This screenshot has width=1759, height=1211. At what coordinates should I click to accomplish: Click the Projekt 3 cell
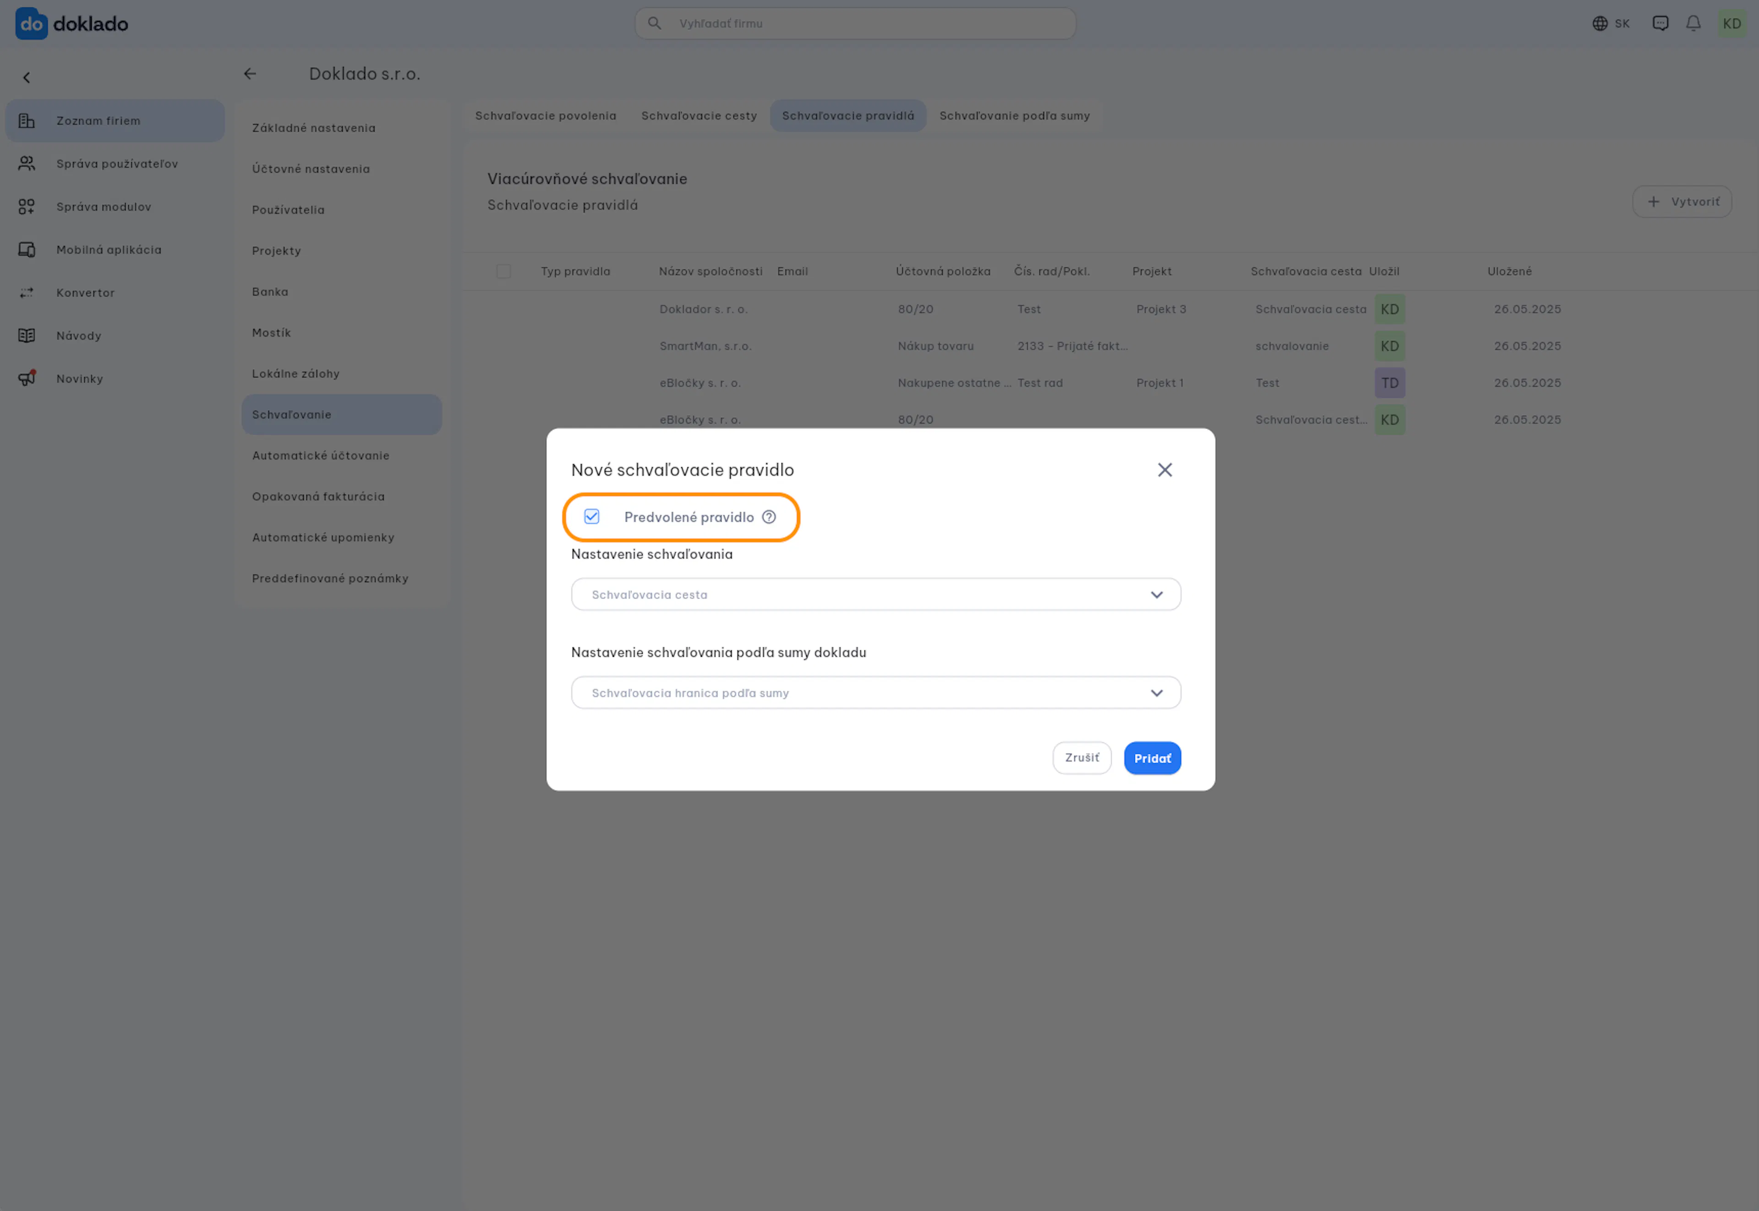[x=1161, y=310]
